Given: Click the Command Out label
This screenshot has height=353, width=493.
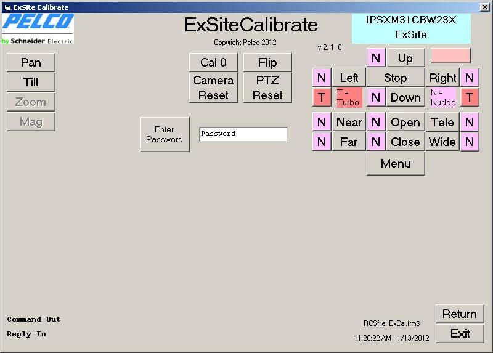Looking at the screenshot, I should [x=34, y=319].
